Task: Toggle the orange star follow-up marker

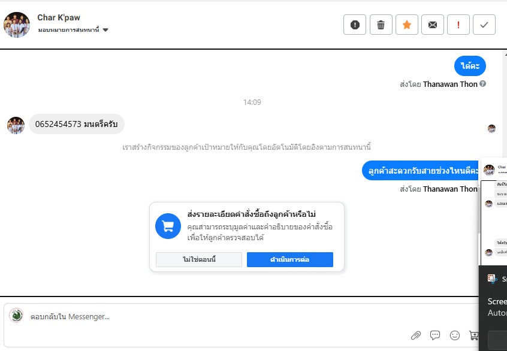Action: pyautogui.click(x=406, y=25)
